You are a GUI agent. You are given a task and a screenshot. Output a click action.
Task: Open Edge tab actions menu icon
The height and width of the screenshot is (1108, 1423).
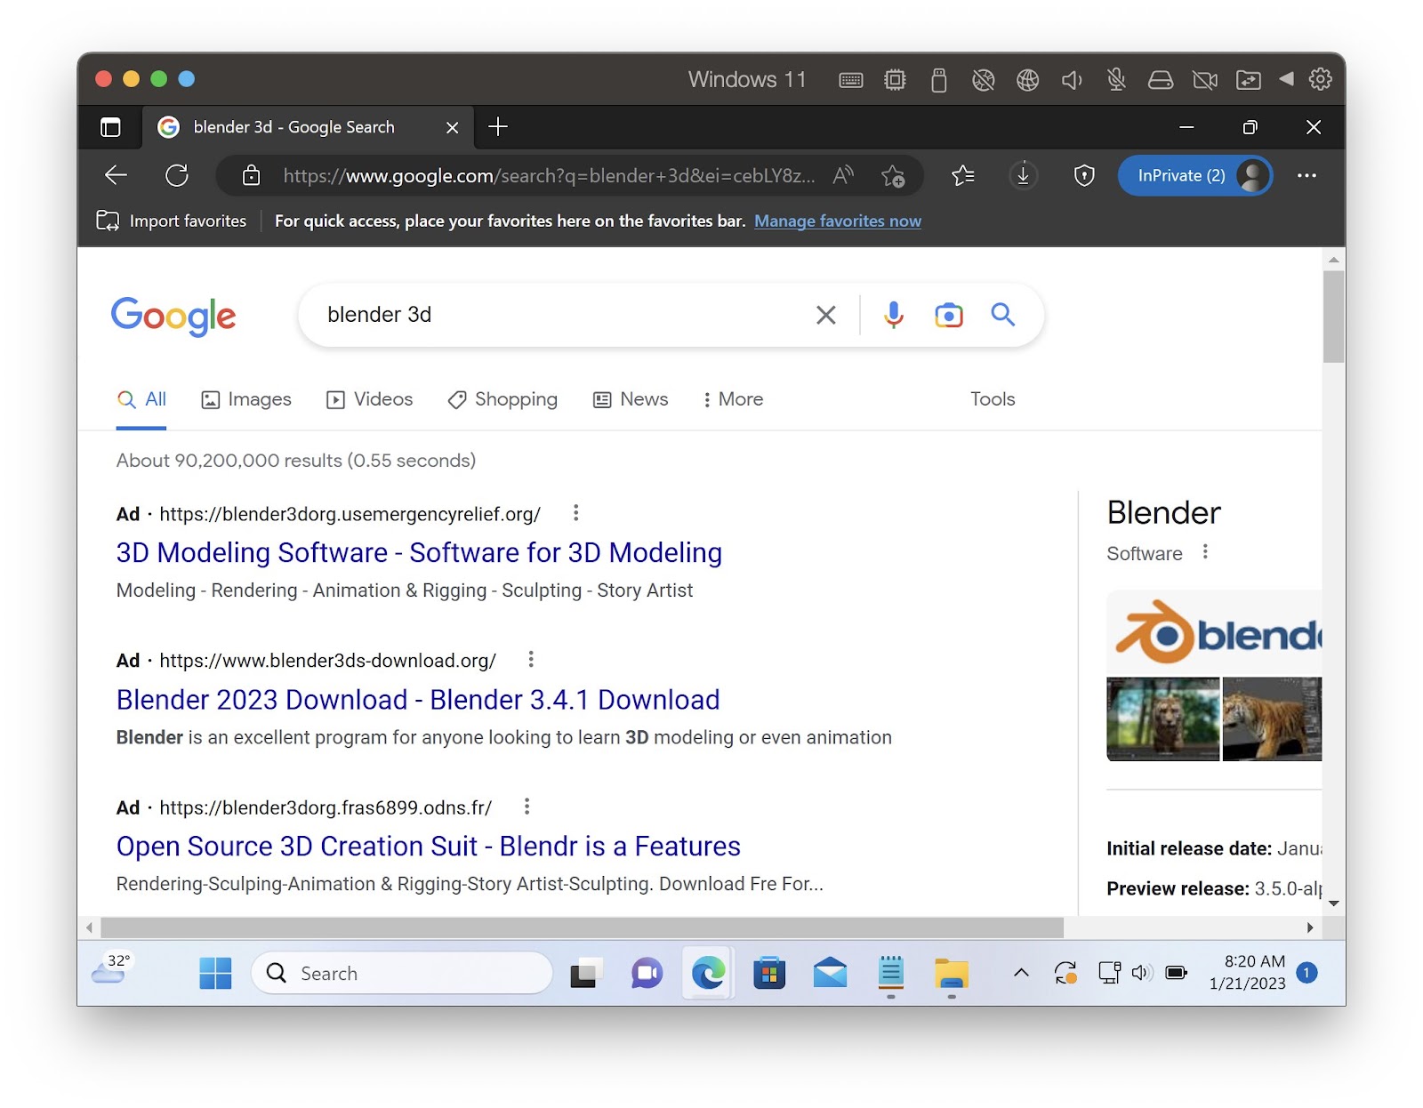[x=110, y=127]
